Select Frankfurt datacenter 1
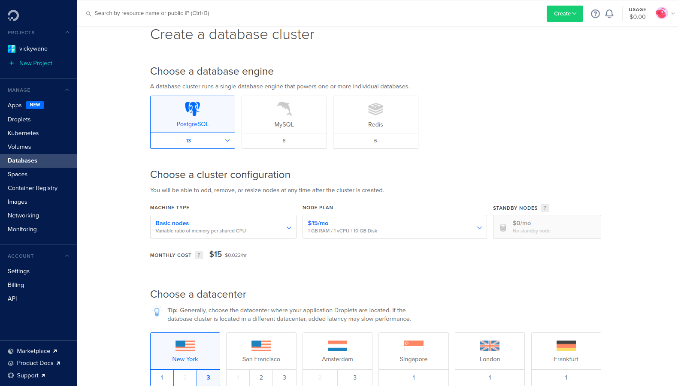Viewport: 678px width, 386px height. point(566,378)
